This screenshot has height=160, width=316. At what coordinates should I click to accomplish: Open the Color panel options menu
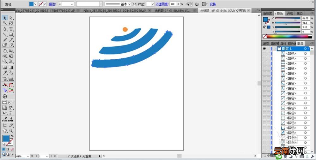point(311,13)
